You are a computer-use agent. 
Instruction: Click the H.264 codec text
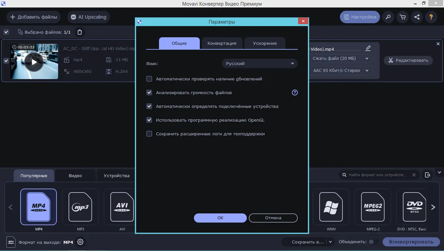point(121,71)
